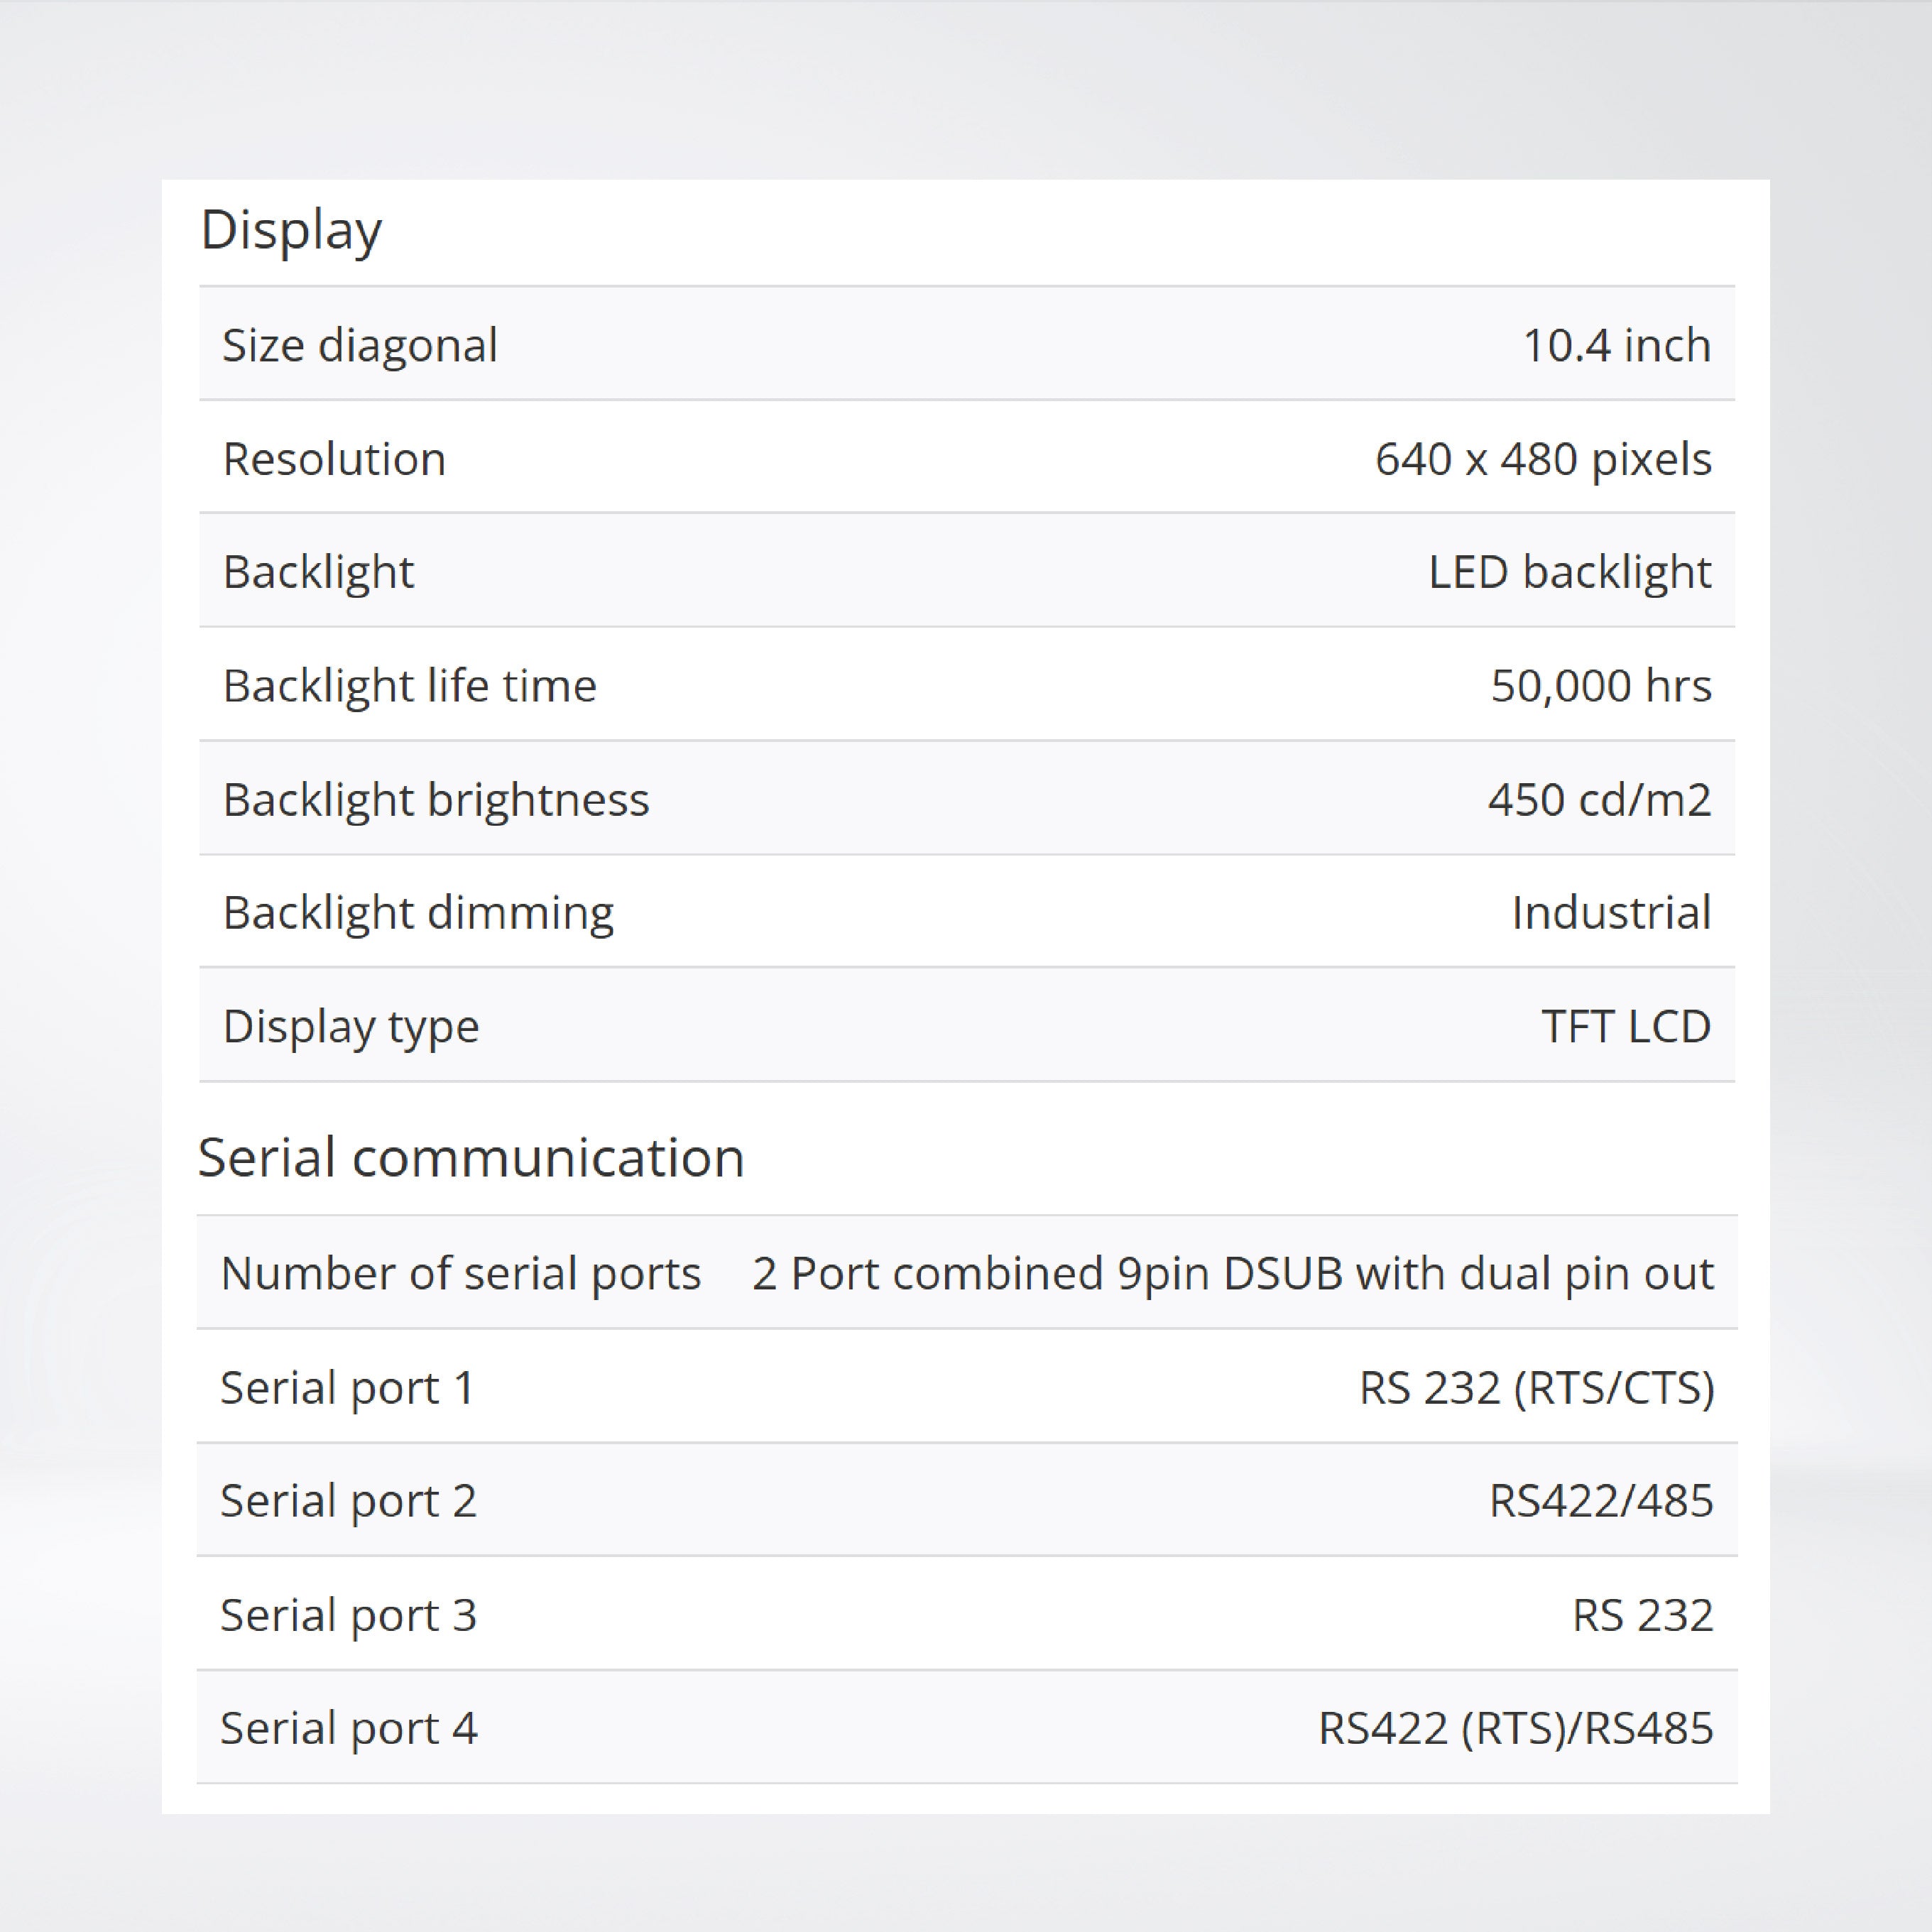Screen dimensions: 1932x1932
Task: Select the Number of serial ports label
Action: (x=461, y=1274)
